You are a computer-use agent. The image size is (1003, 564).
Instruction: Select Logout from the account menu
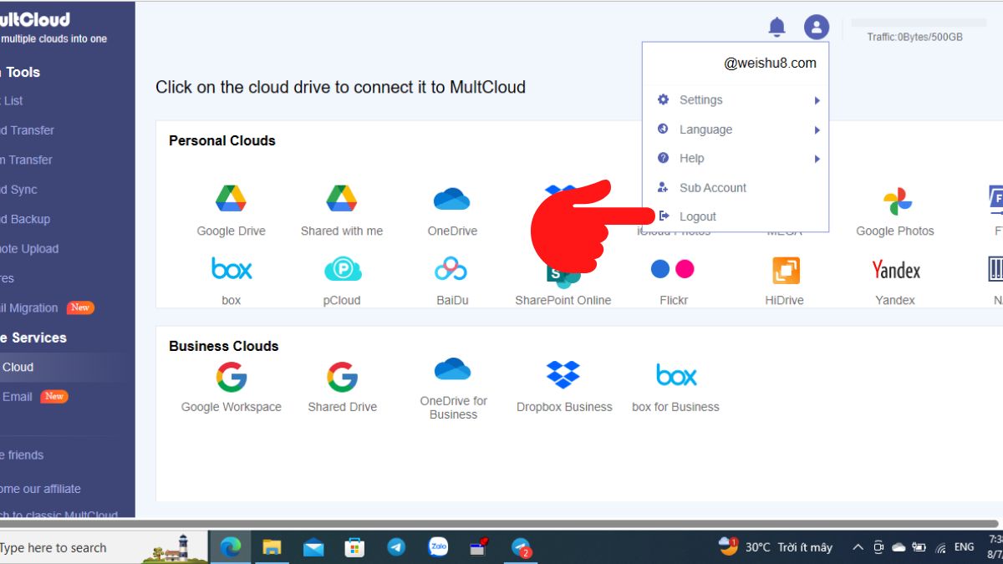pyautogui.click(x=698, y=216)
